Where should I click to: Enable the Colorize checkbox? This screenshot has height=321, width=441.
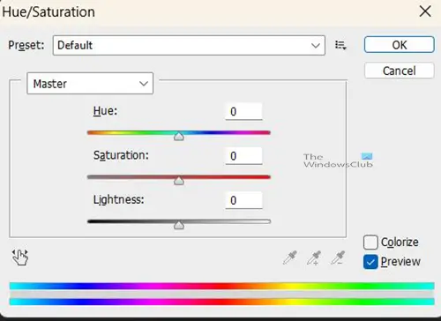tap(370, 243)
